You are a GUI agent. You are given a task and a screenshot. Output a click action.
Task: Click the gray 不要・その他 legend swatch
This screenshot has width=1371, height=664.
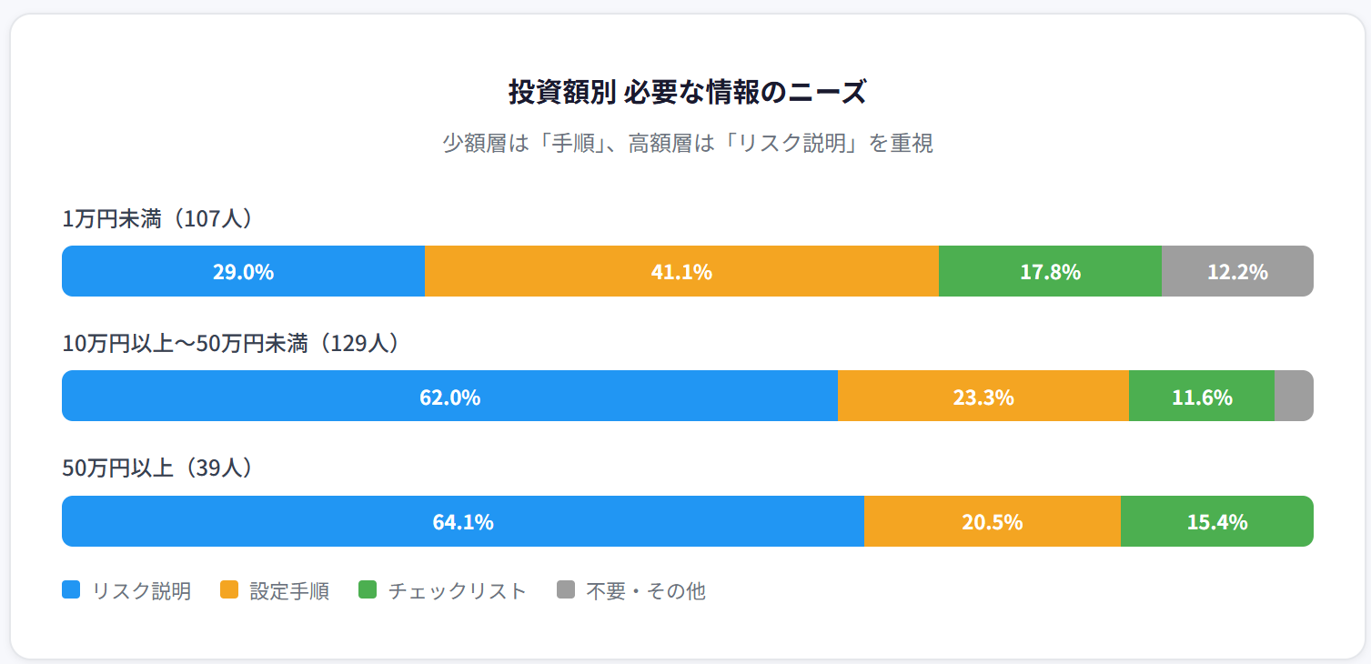(565, 590)
